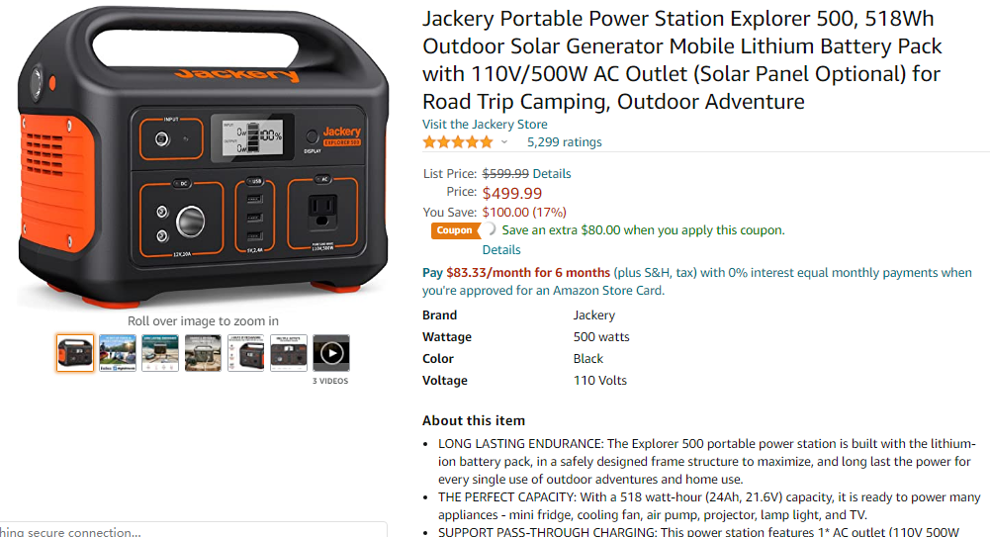Open the second product thumbnail image
Image resolution: width=991 pixels, height=537 pixels.
[118, 353]
